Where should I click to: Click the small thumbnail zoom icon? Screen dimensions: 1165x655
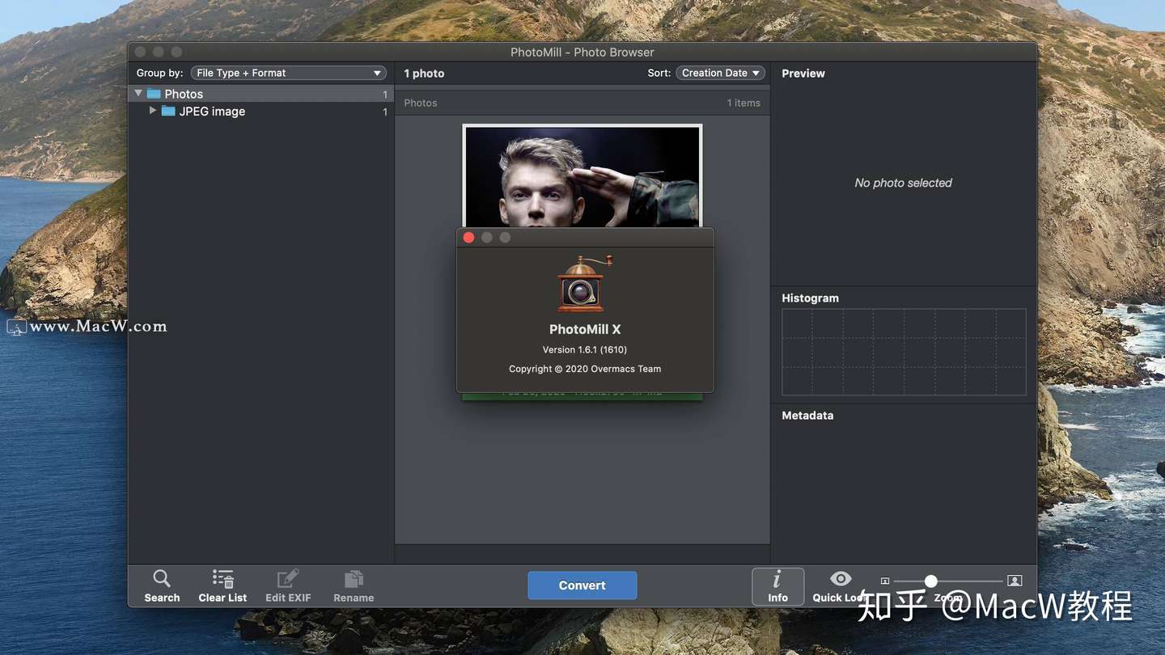(885, 581)
